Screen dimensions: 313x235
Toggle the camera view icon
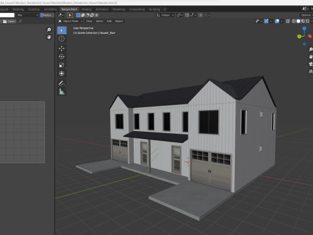[311, 64]
